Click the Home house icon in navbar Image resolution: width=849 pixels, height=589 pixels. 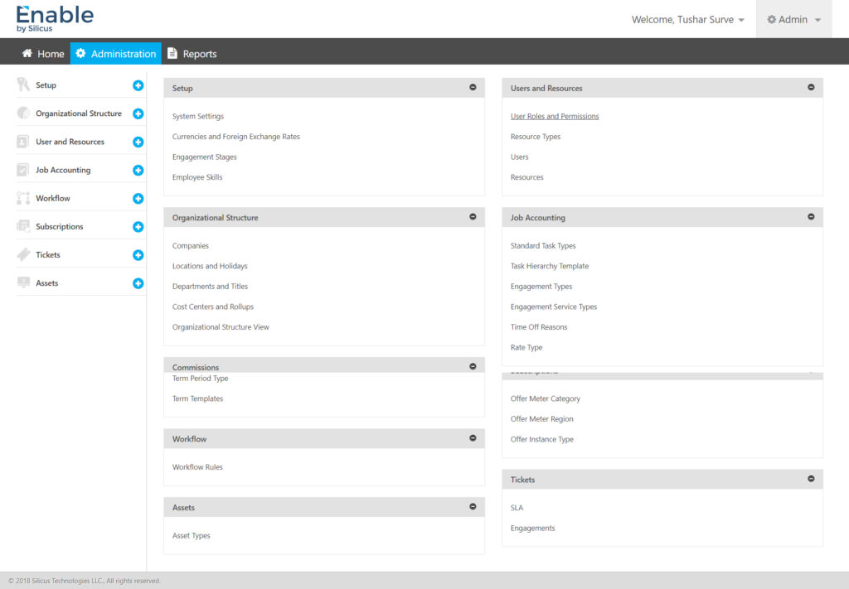pyautogui.click(x=27, y=53)
